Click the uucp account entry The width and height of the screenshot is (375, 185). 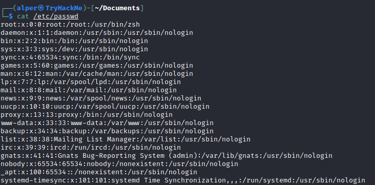tap(105, 107)
